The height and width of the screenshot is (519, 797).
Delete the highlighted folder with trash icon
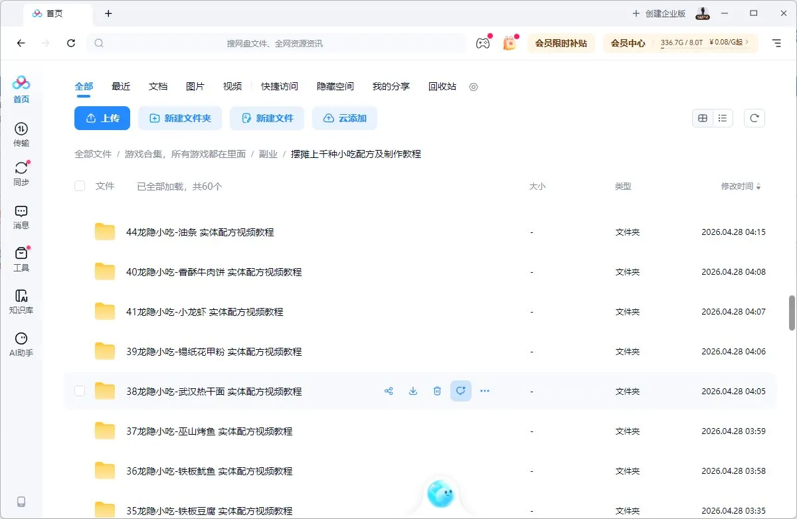[x=437, y=391]
